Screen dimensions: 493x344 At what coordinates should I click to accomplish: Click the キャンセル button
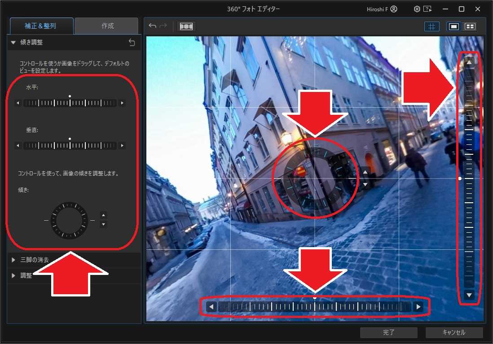click(454, 332)
